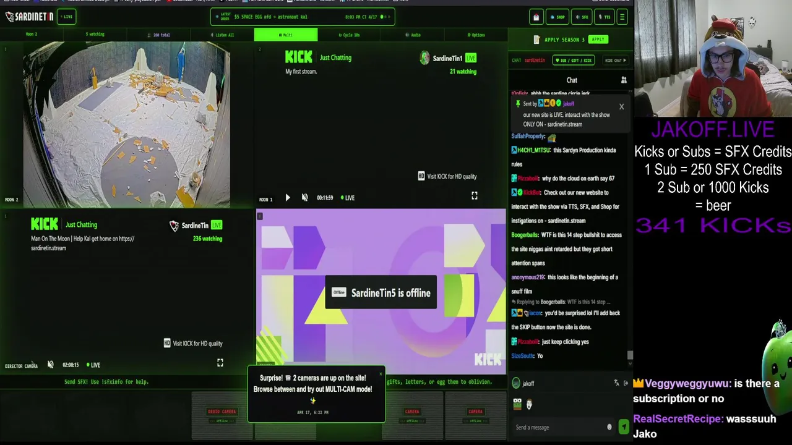Click the Boogerballs username in chat
Image resolution: width=792 pixels, height=445 pixels.
pyautogui.click(x=525, y=235)
